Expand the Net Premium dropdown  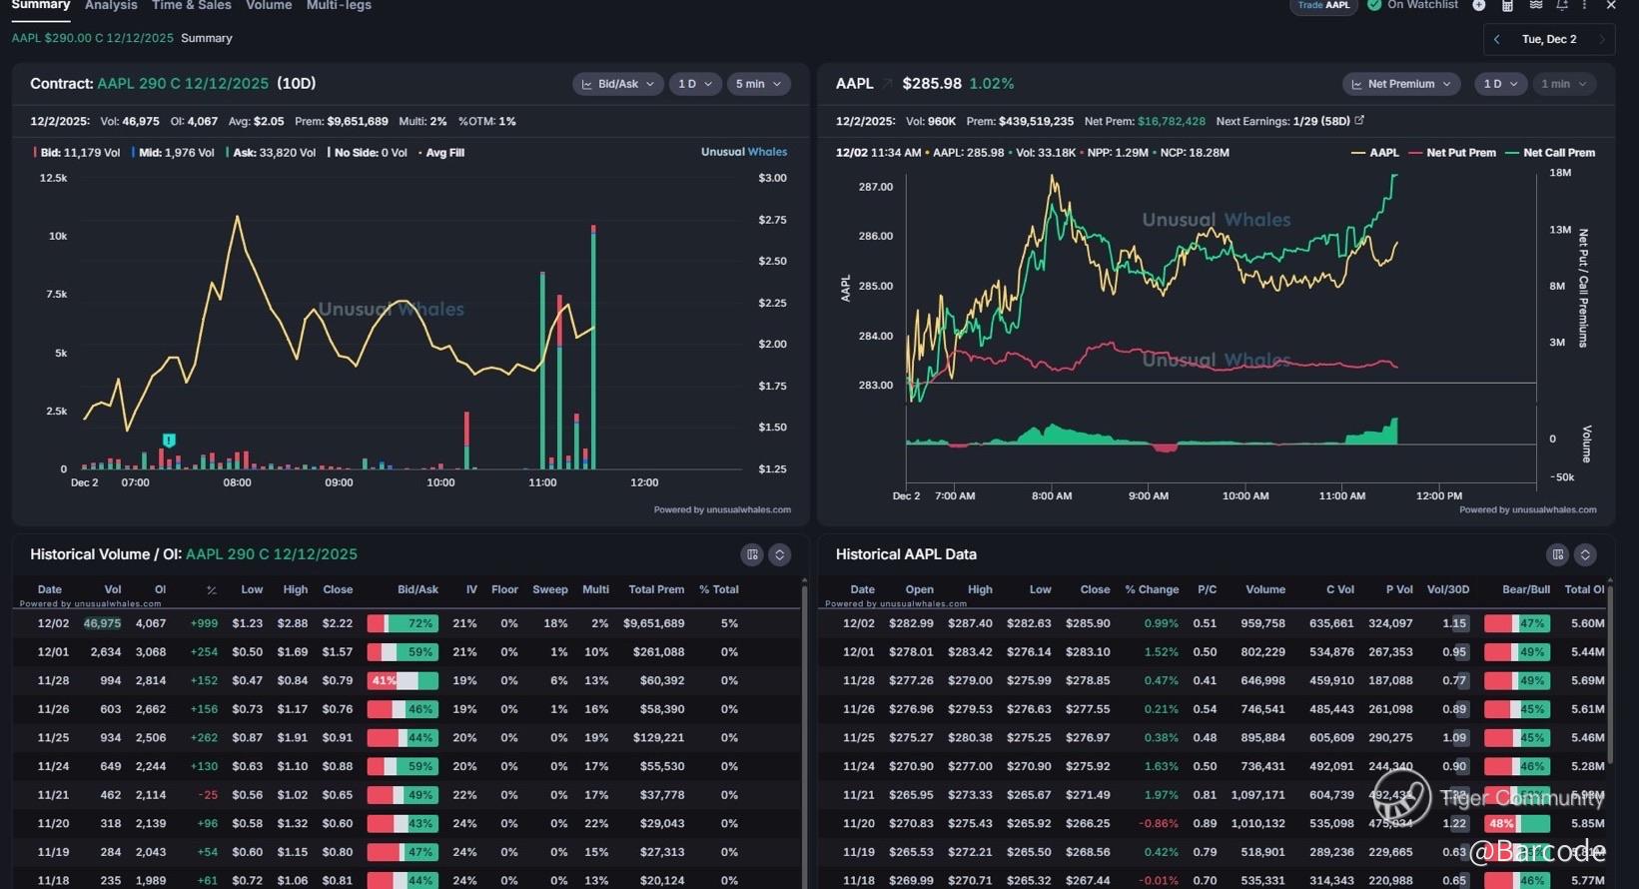coord(1400,84)
